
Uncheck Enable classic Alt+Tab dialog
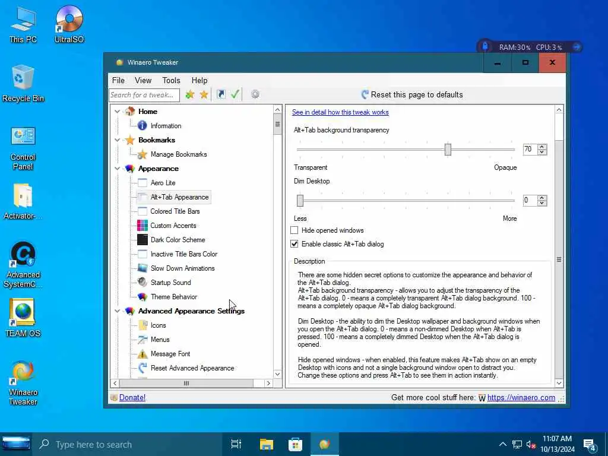click(294, 244)
